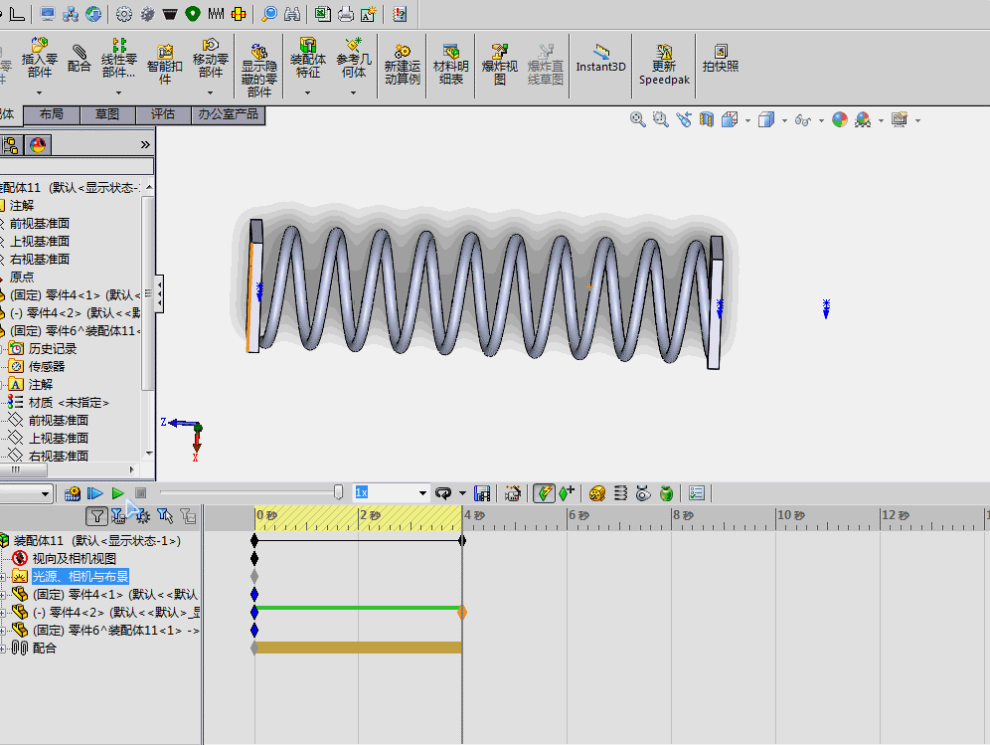The height and width of the screenshot is (745, 990).
Task: Add a Spring element icon
Action: click(x=620, y=493)
